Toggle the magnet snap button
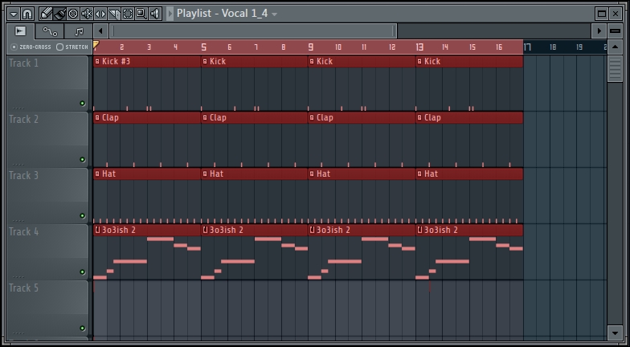630x347 pixels. 27,14
